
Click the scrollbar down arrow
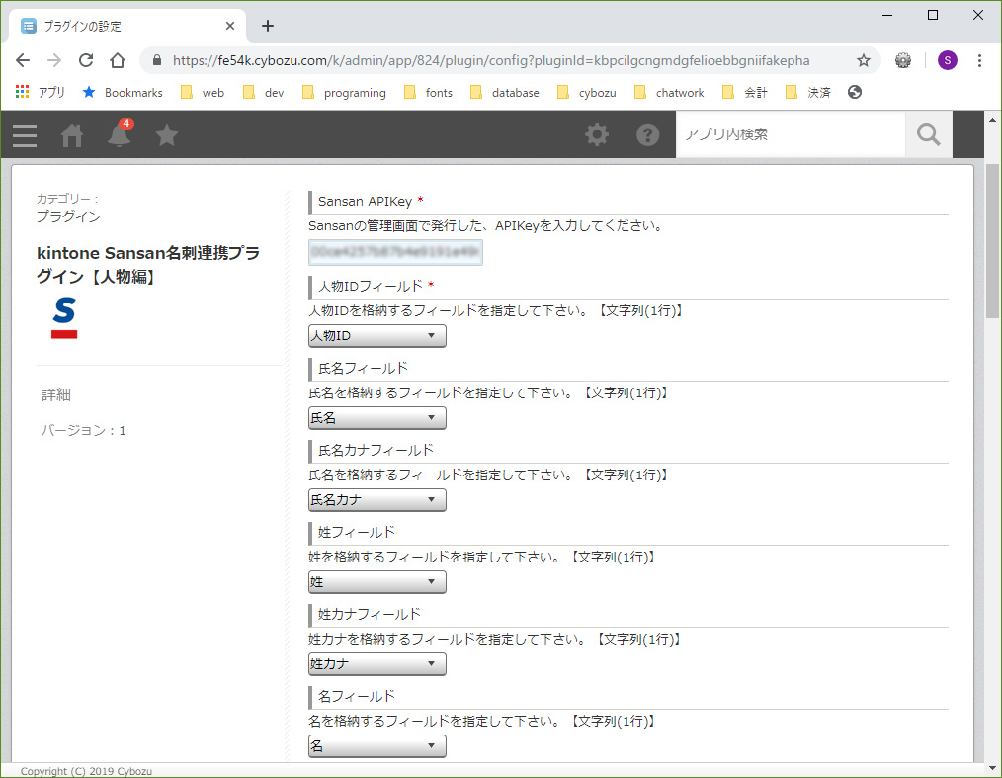pos(992,768)
